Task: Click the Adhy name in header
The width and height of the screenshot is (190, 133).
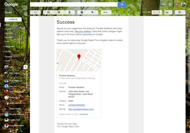Action: click(x=163, y=5)
